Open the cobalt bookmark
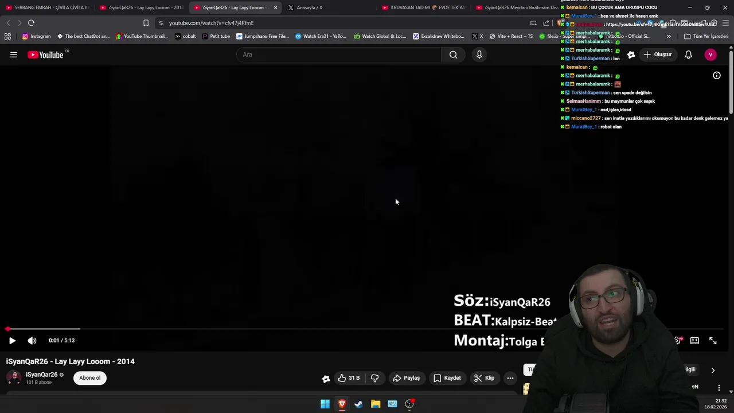Screen dimensions: 734x413 [x=185, y=36]
